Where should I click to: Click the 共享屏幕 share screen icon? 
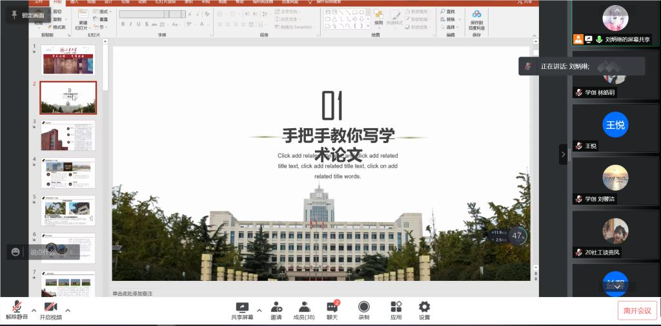pyautogui.click(x=242, y=309)
